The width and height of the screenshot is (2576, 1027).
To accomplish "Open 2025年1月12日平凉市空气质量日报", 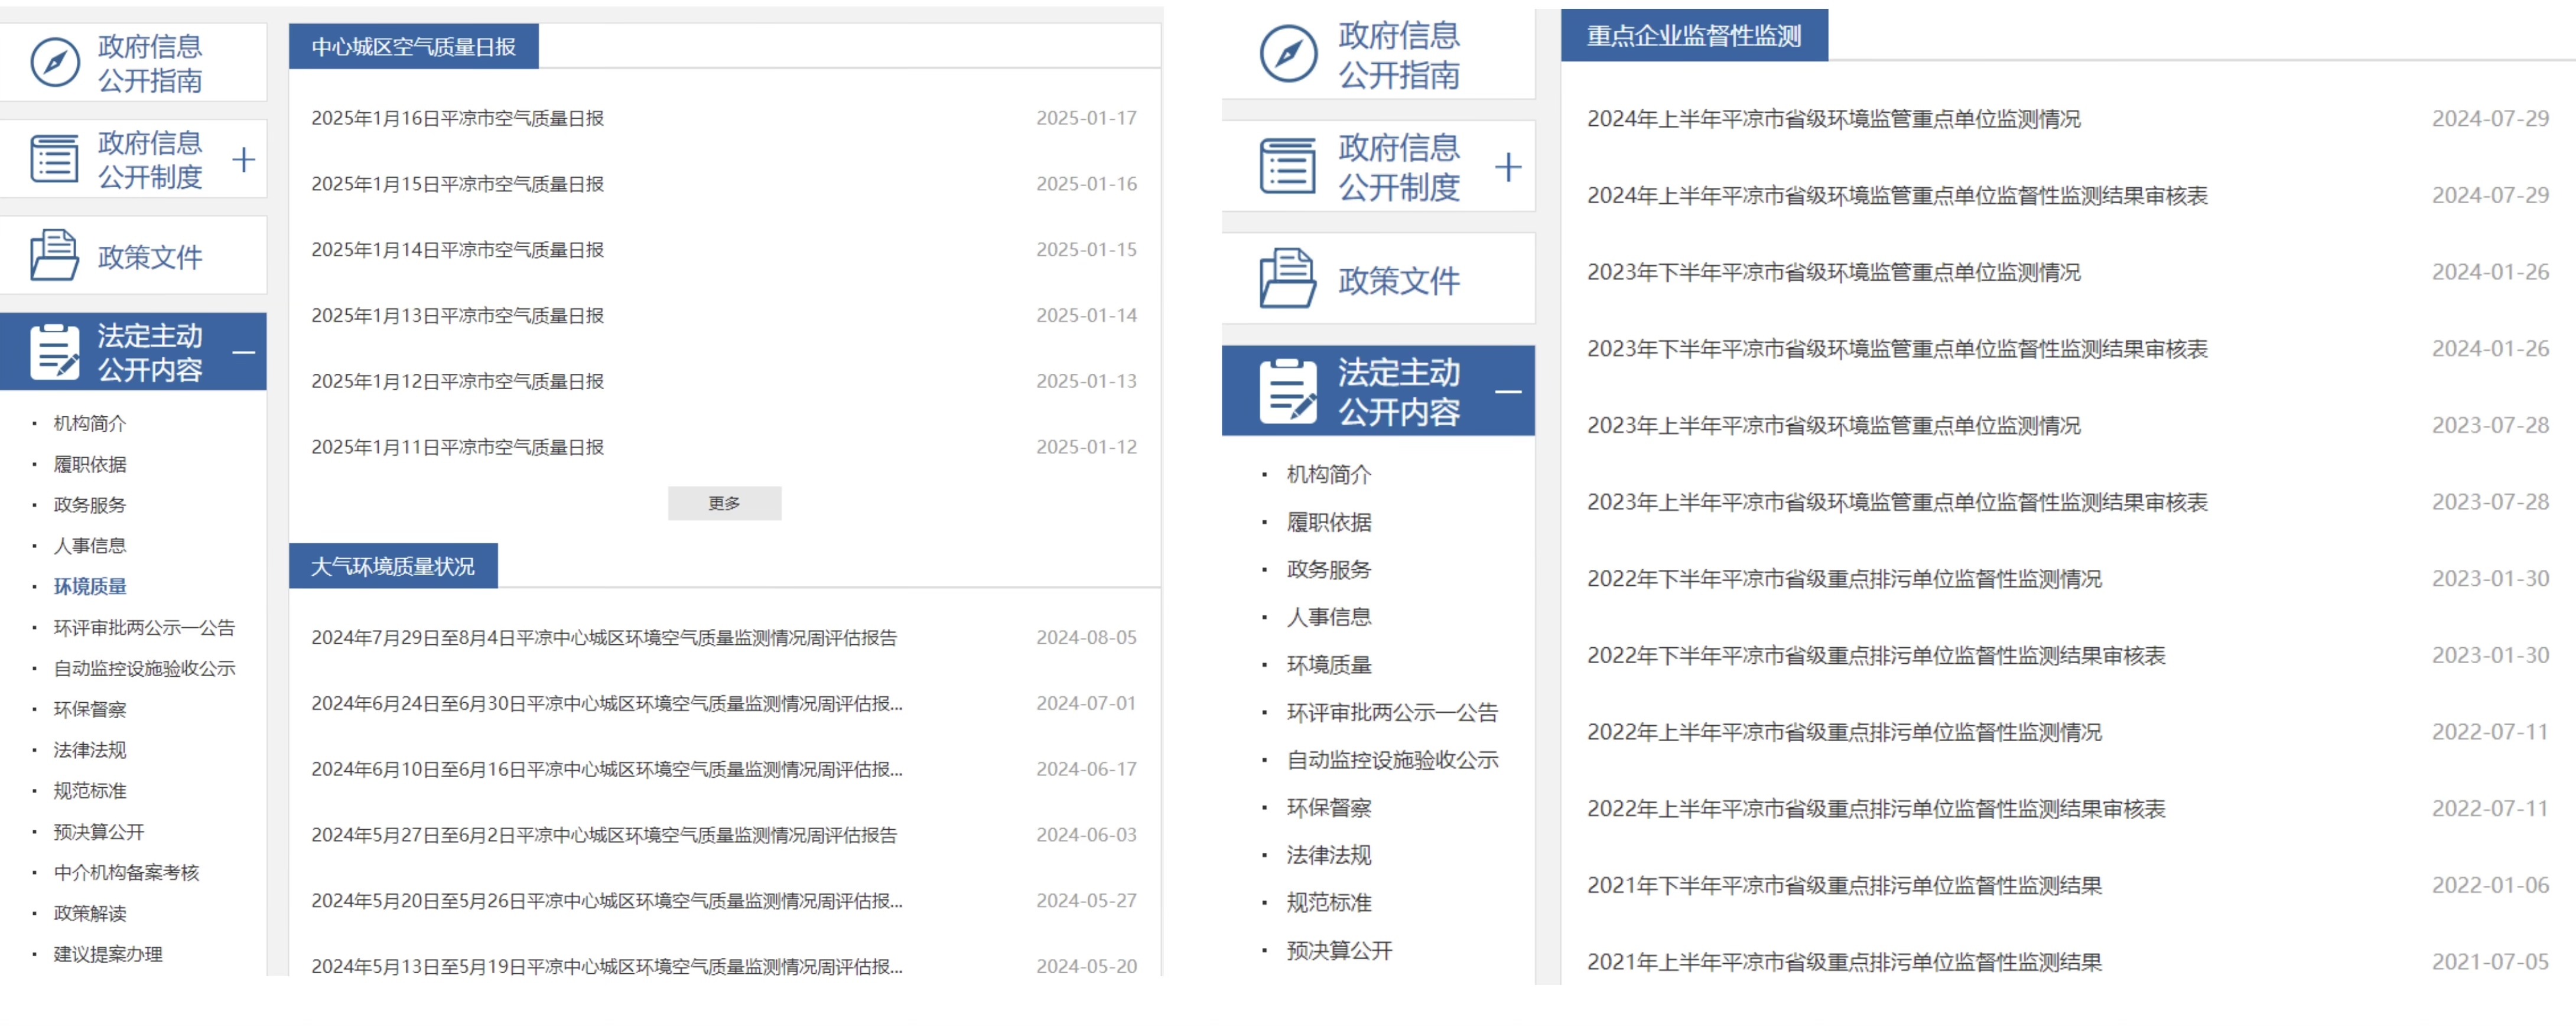I will [457, 382].
